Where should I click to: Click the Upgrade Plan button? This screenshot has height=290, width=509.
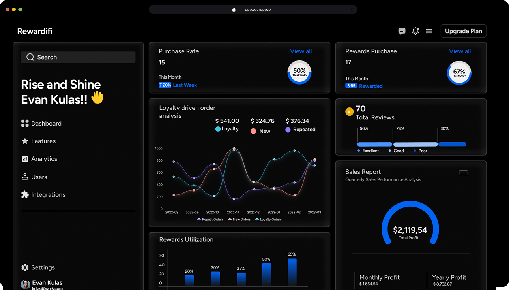(x=463, y=31)
